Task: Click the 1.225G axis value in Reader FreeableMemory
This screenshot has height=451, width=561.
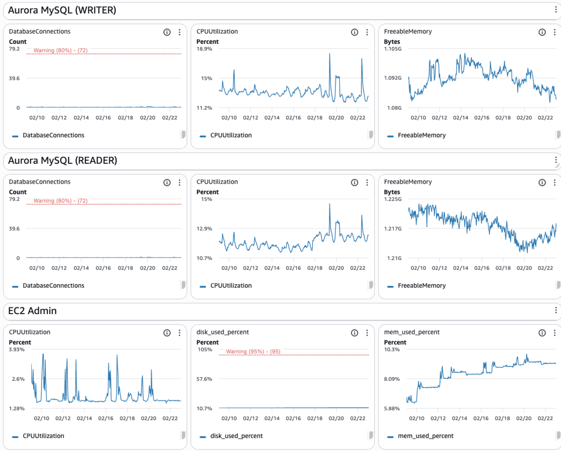Action: 393,199
